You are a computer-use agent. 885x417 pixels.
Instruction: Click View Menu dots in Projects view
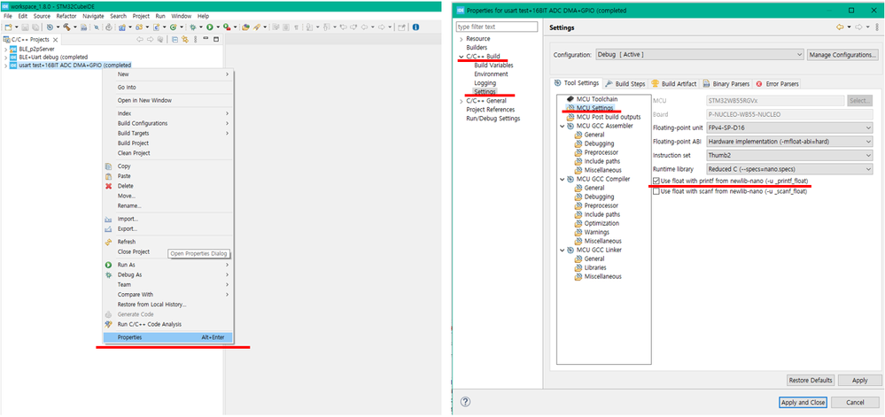[195, 39]
